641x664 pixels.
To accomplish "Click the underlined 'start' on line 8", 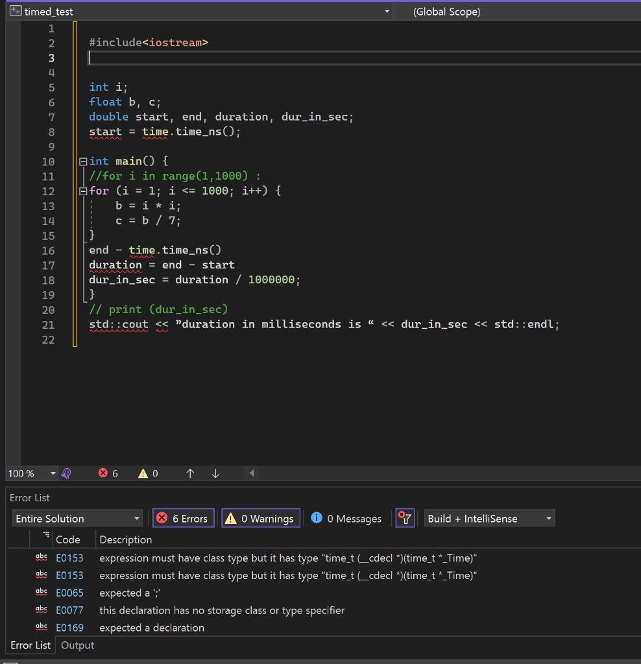I will coord(106,132).
